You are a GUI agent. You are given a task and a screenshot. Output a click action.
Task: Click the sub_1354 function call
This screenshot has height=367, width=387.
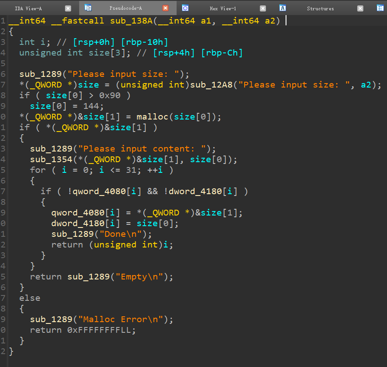pos(51,160)
